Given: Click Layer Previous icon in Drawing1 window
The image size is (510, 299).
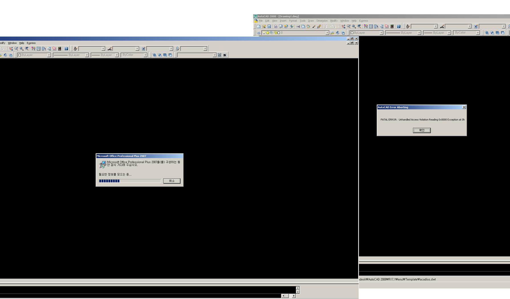Looking at the screenshot, I should tap(338, 33).
